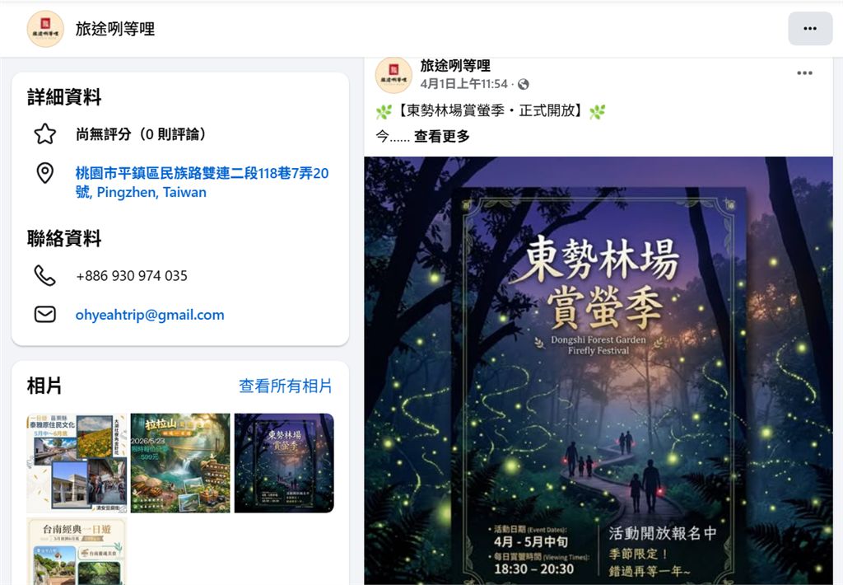Open 查看所有相片 link
The image size is (843, 585).
point(286,386)
